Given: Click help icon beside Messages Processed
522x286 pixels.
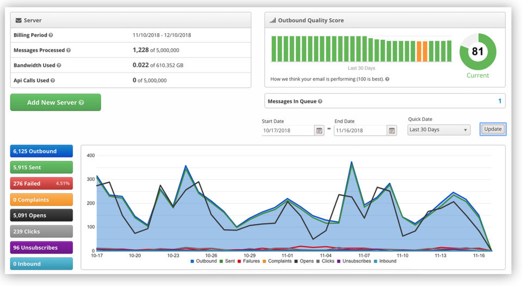Looking at the screenshot, I should point(69,50).
